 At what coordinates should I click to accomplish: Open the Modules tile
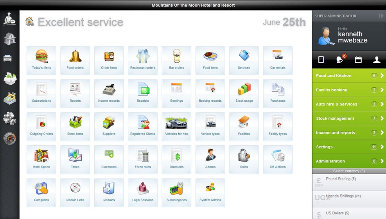109,193
